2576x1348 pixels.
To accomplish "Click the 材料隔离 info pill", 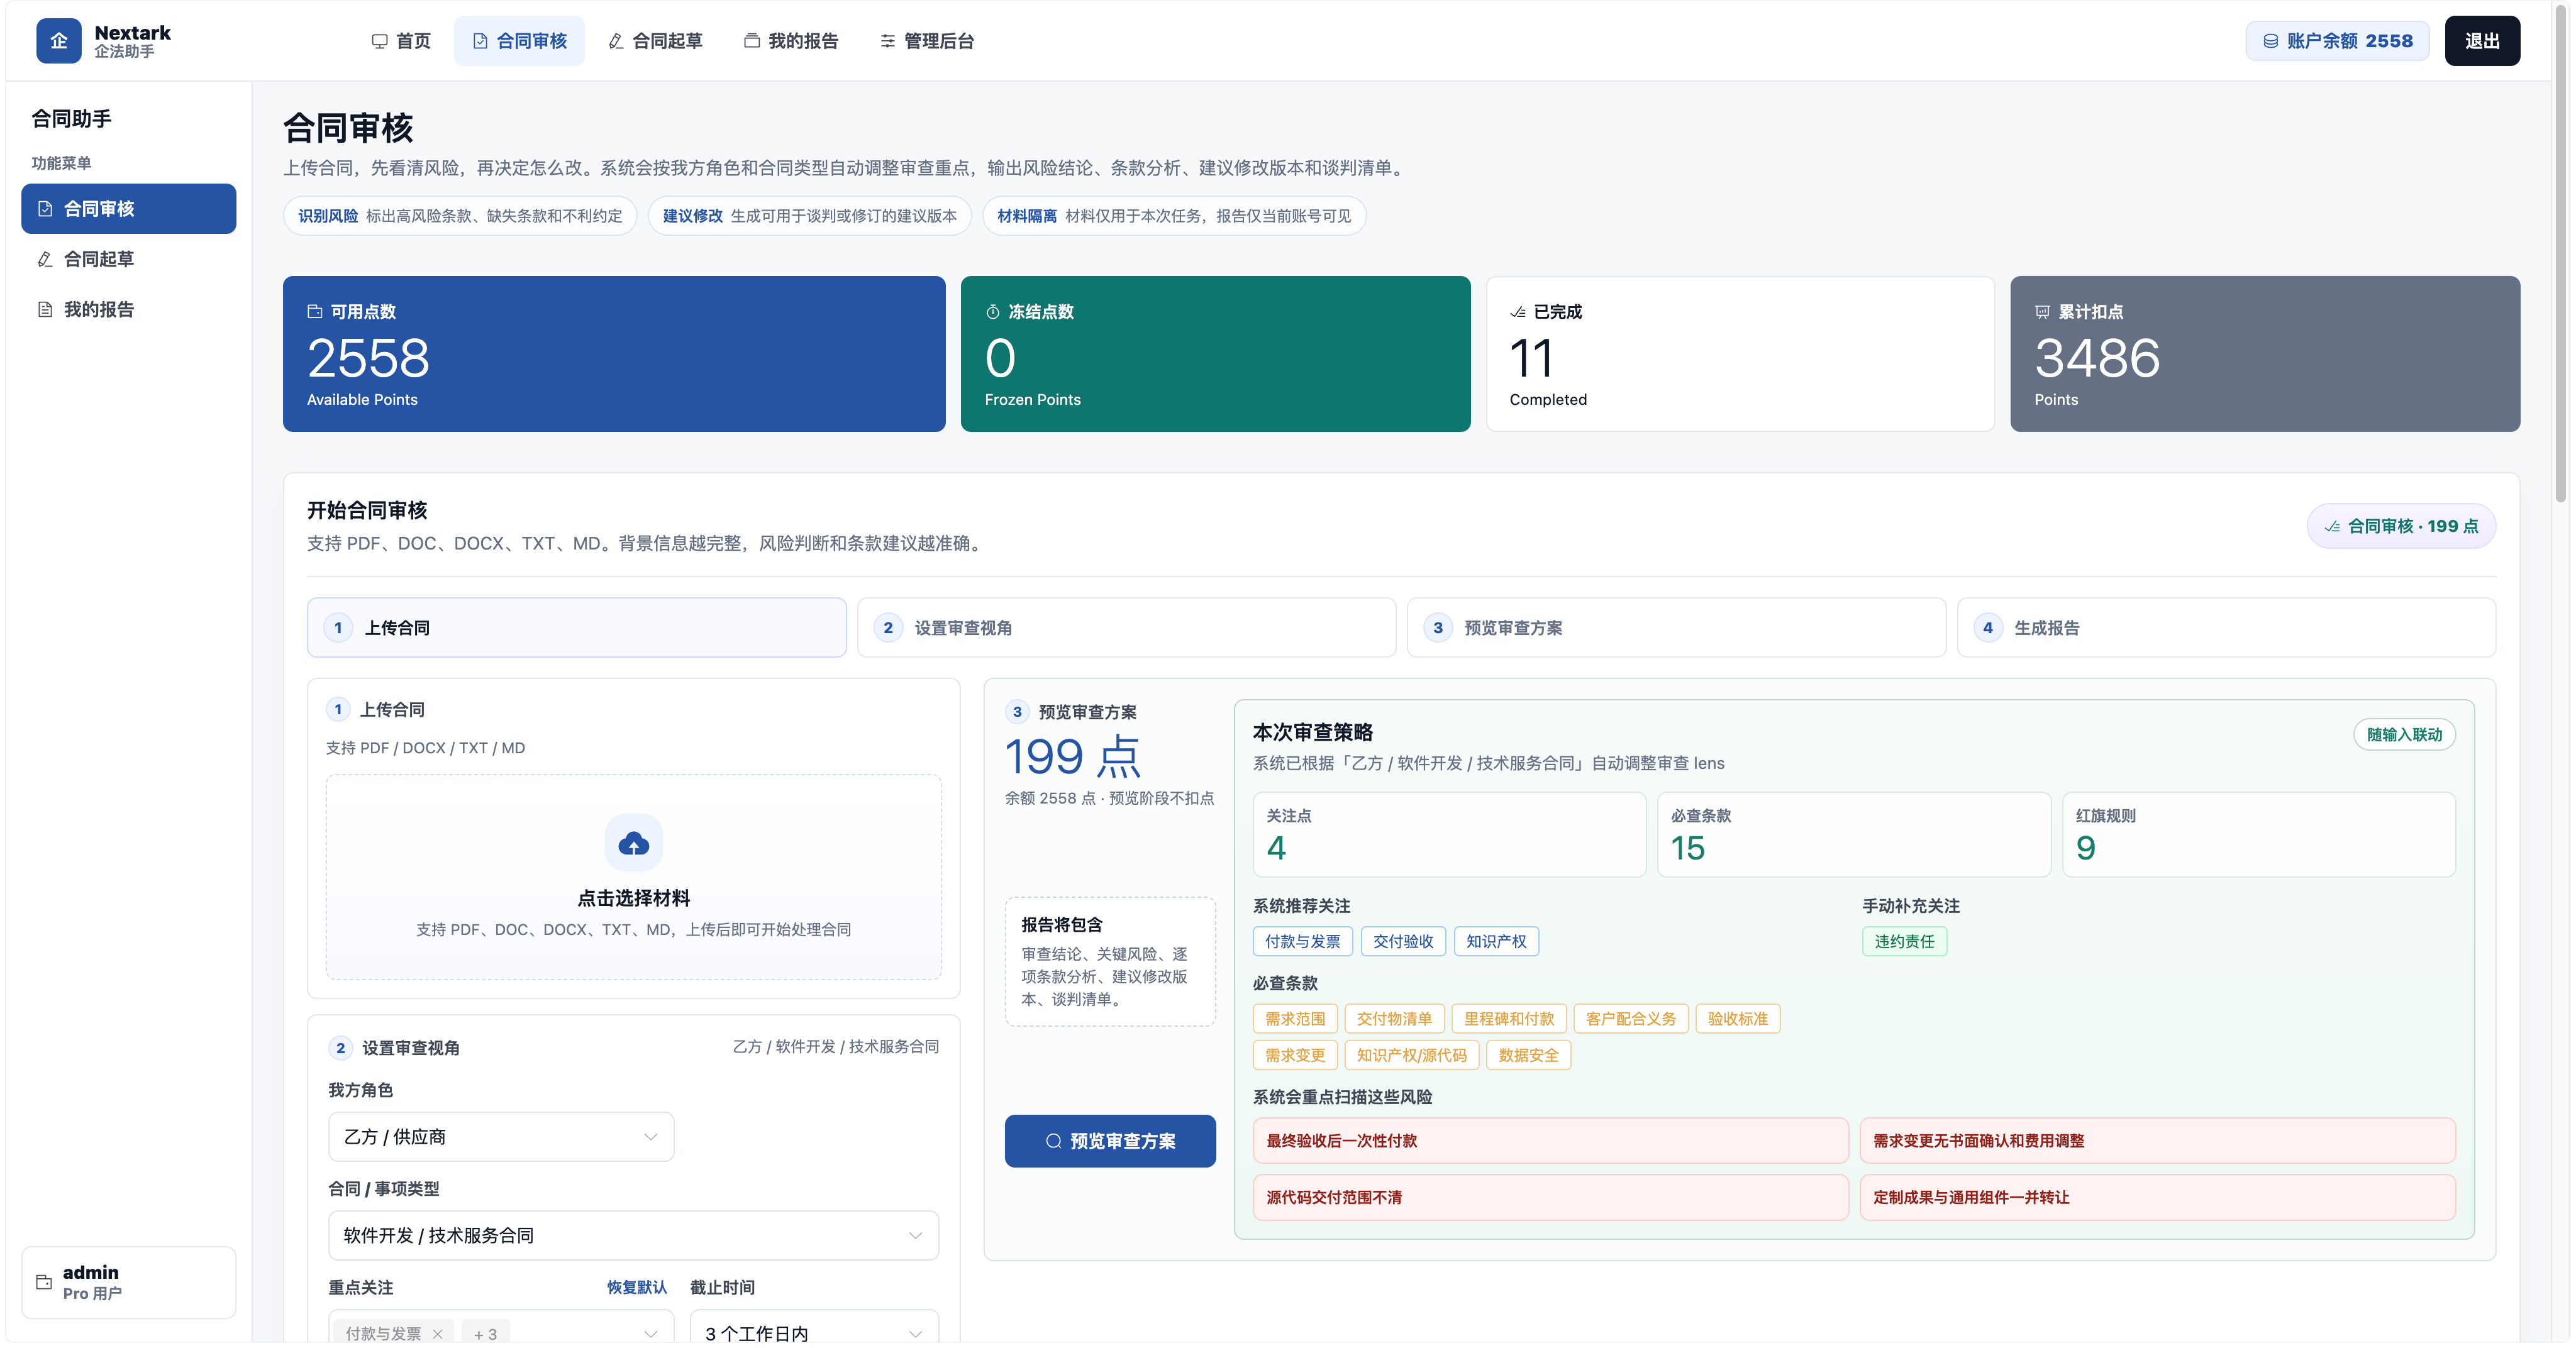I will pos(1174,216).
